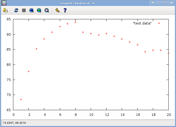Close the Gnuplot window
The image size is (176, 127).
coord(171,3)
